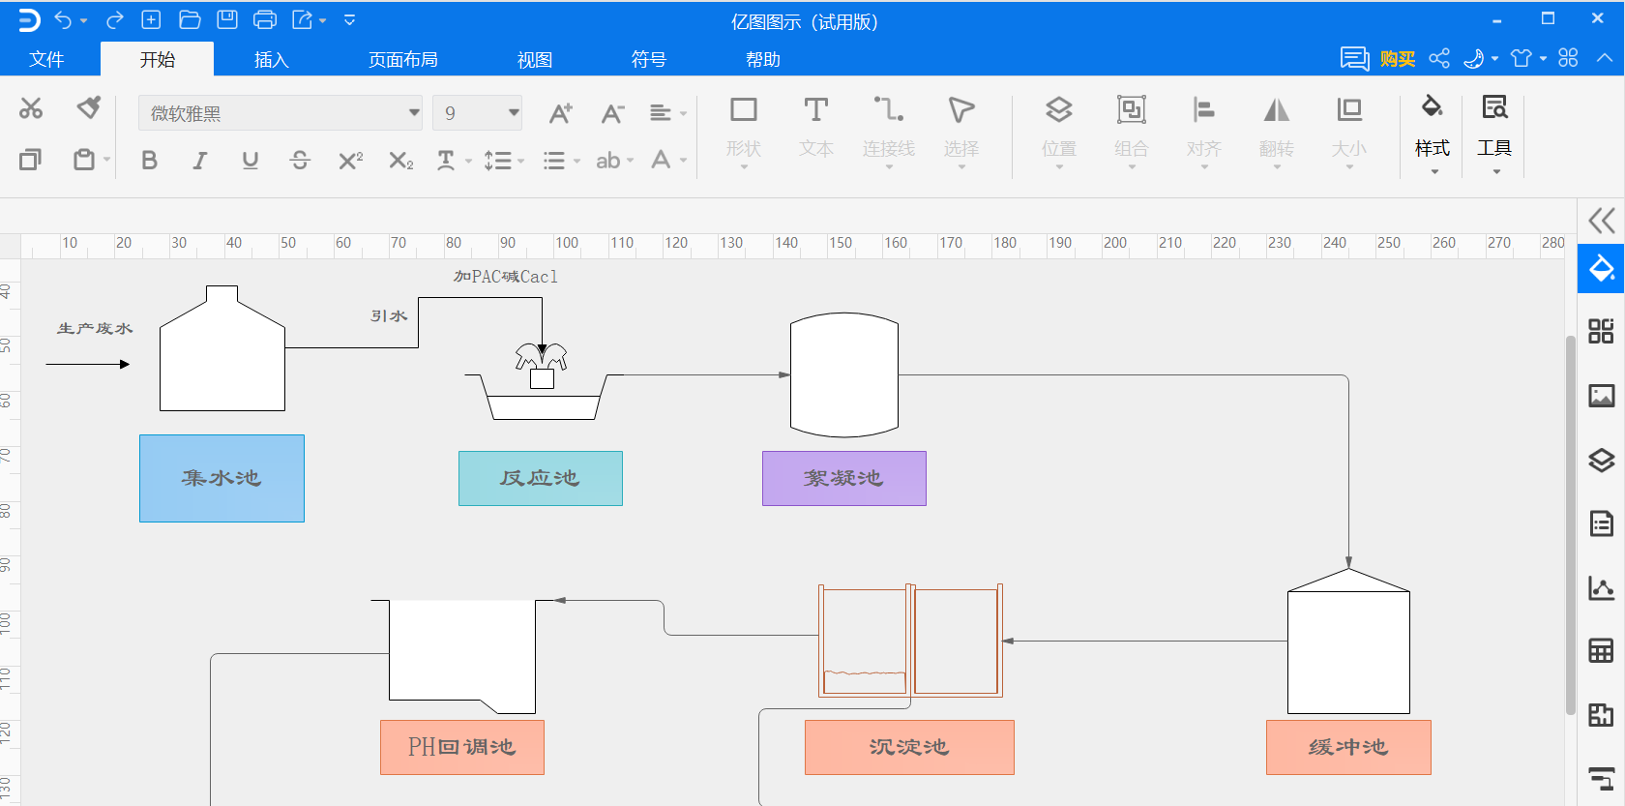The width and height of the screenshot is (1625, 806).
Task: Click the Increase Font Size icon
Action: [560, 113]
